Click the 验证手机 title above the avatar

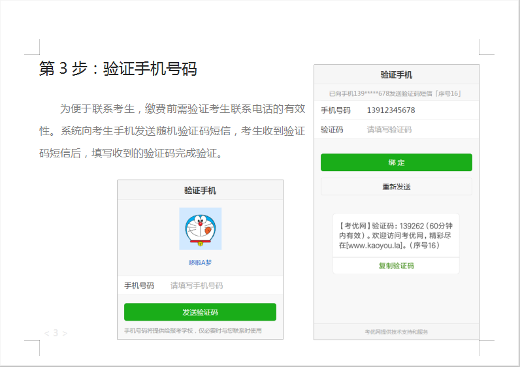[200, 191]
